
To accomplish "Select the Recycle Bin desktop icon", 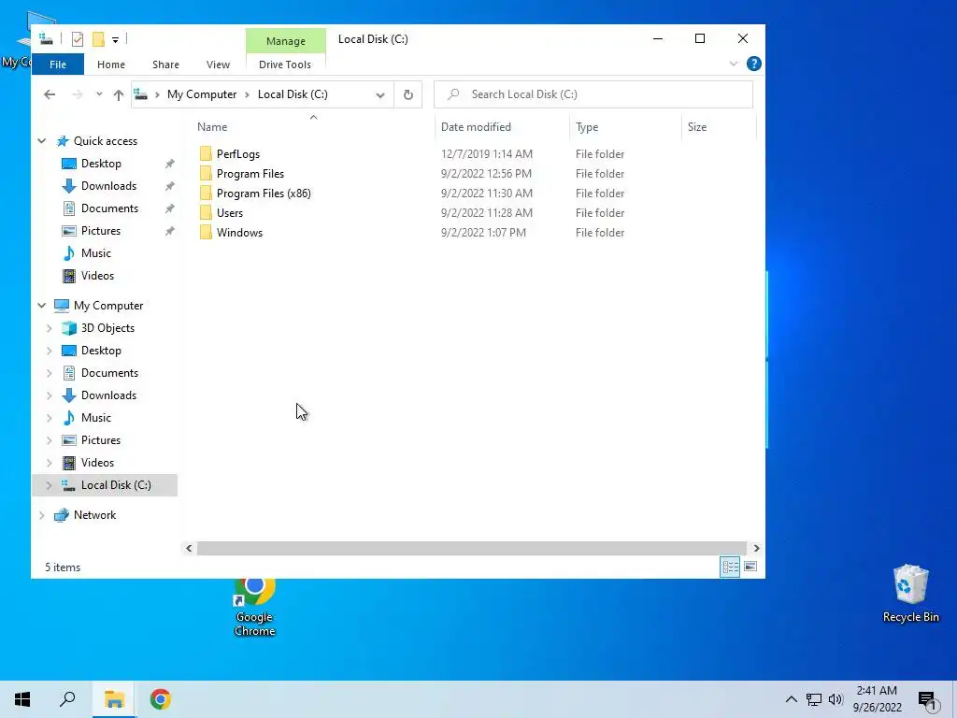I will point(910,594).
